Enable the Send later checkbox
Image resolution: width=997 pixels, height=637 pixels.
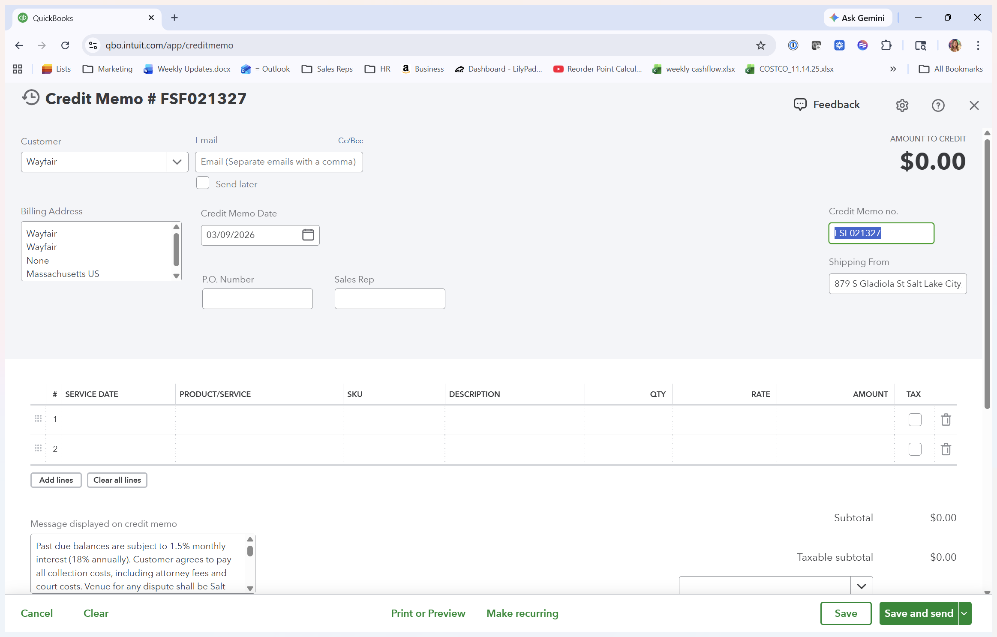203,183
